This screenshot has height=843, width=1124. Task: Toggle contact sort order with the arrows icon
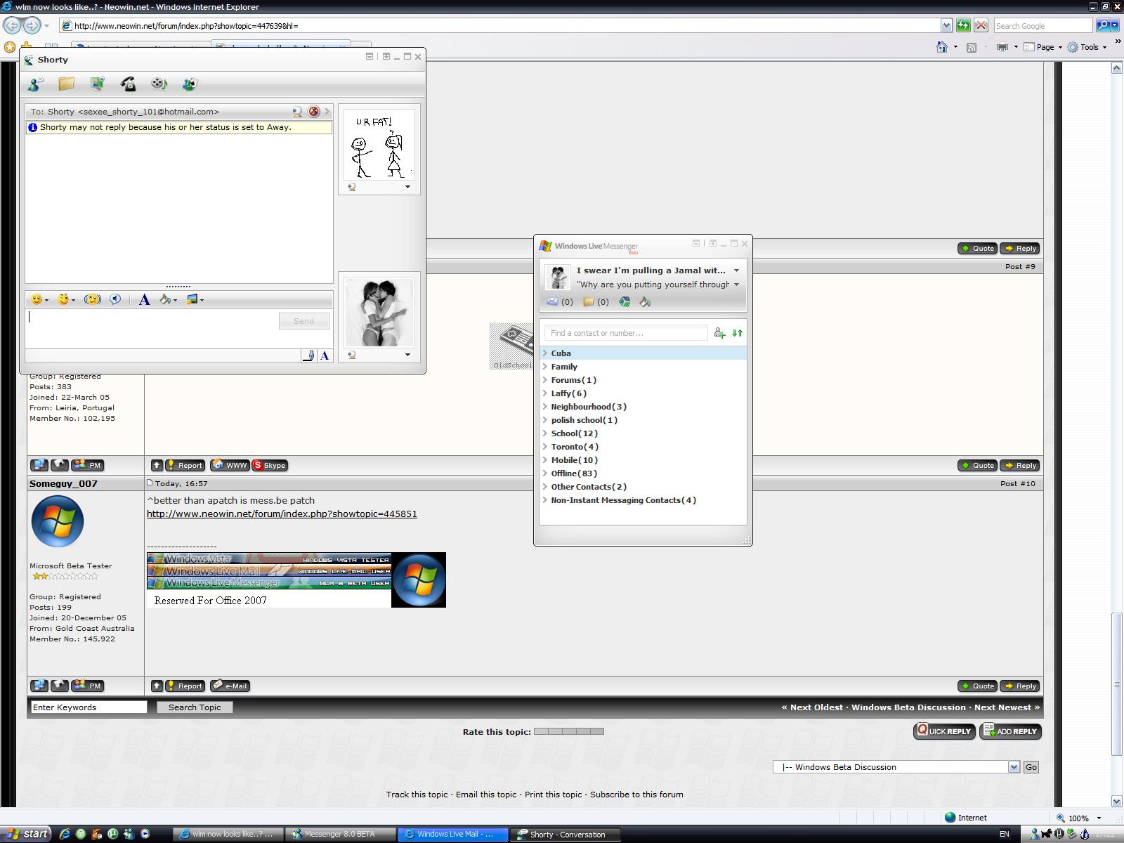pos(737,333)
